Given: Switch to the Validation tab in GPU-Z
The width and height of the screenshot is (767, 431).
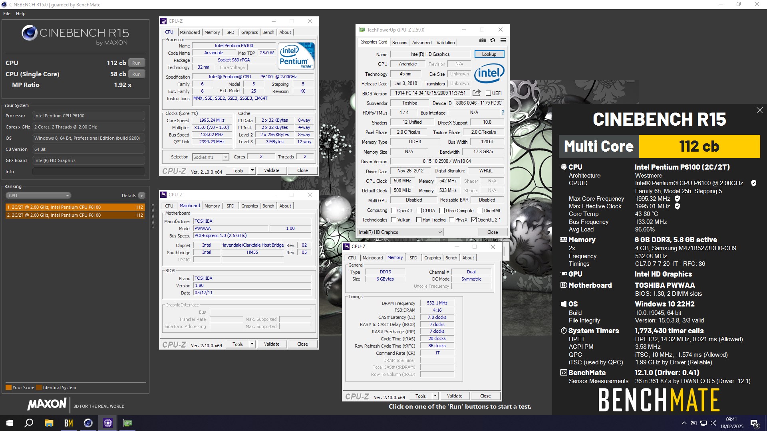Looking at the screenshot, I should point(445,43).
